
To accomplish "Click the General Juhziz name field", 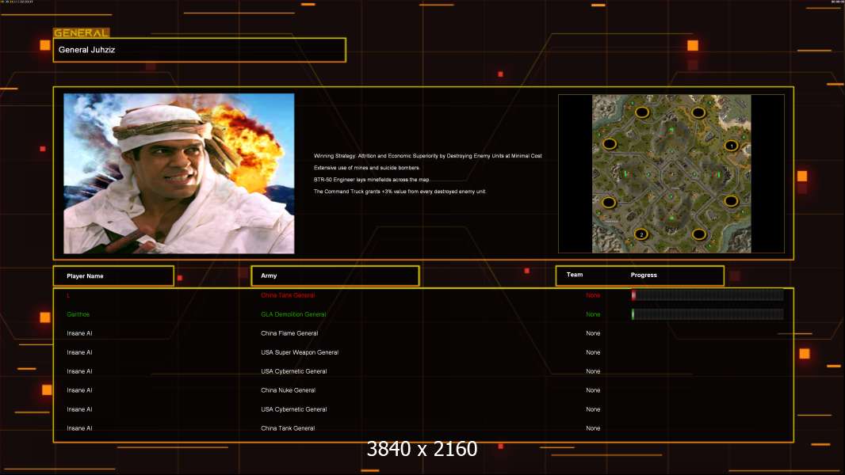I will 199,50.
